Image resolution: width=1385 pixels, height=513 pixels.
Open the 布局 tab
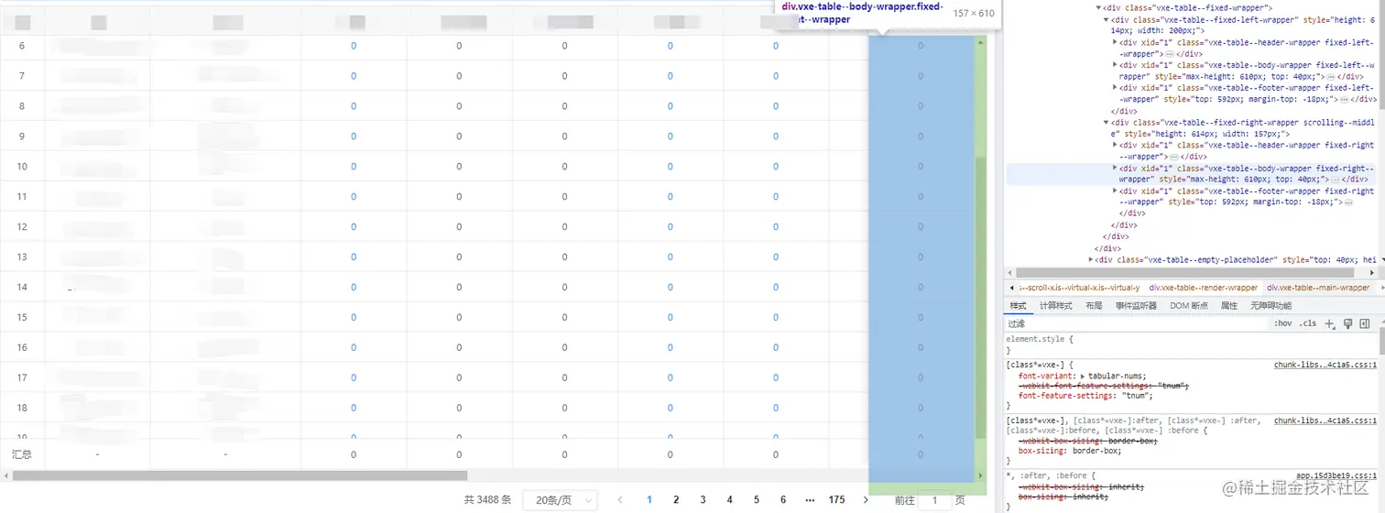pyautogui.click(x=1094, y=306)
